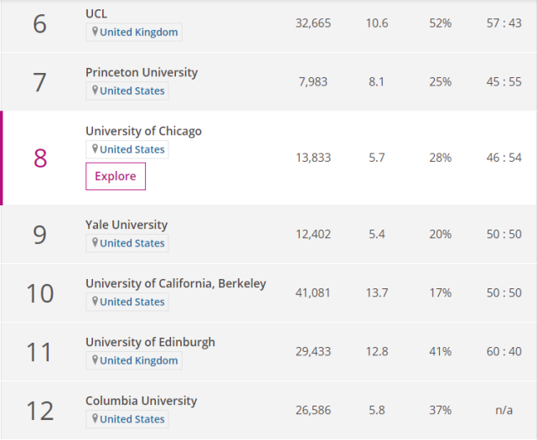
Task: Click location pin icon under University of Edinburgh
Action: (x=95, y=360)
